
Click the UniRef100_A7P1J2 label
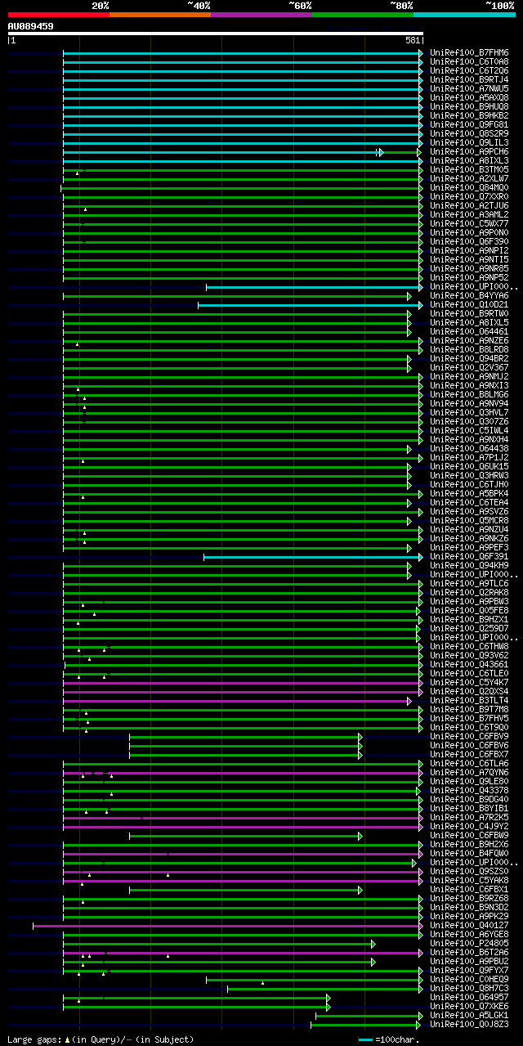(469, 457)
